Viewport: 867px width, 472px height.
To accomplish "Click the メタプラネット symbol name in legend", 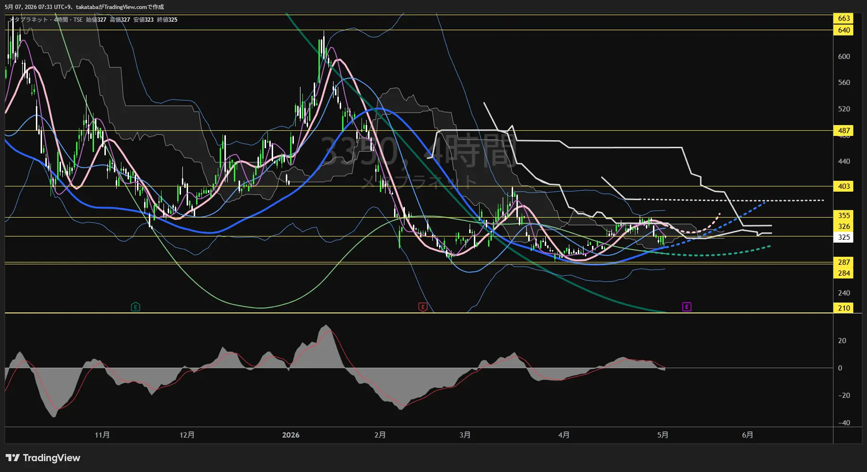I will point(29,20).
